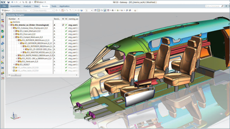Switch to the Analysis tab

pos(27,6)
